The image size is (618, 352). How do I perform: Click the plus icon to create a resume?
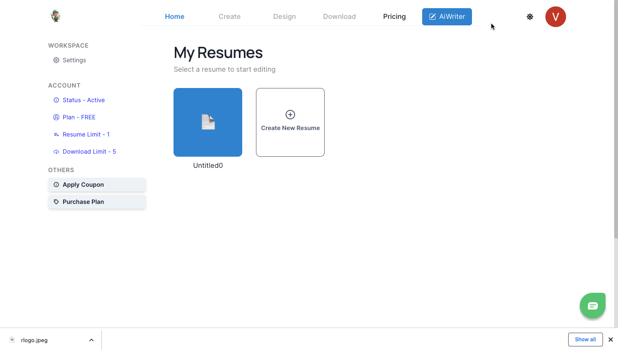pyautogui.click(x=290, y=115)
